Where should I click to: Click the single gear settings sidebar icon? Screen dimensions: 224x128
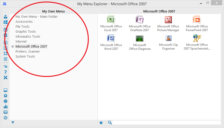[6, 96]
